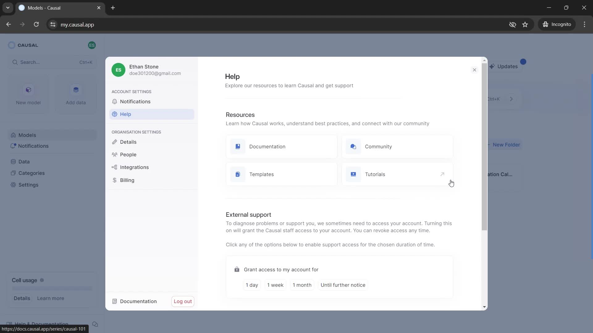Open the tab search dropdown arrow

point(8,8)
